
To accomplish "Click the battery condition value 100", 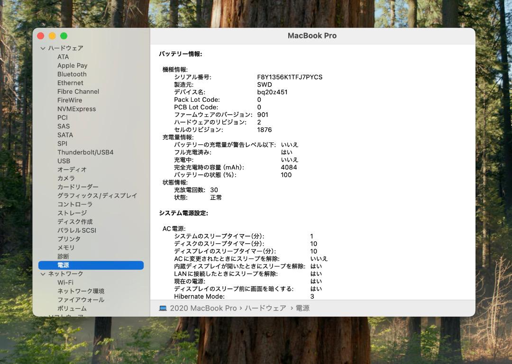I will [286, 175].
